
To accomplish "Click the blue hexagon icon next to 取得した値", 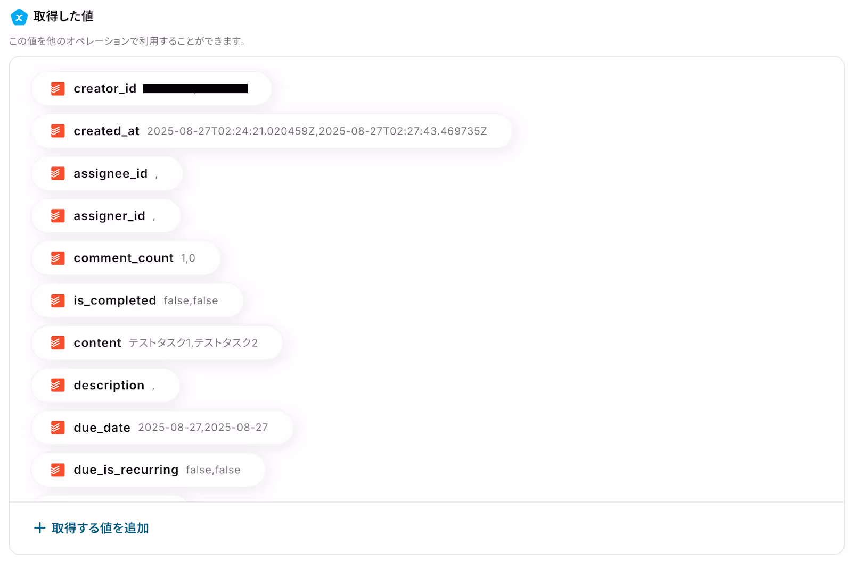I will click(19, 17).
